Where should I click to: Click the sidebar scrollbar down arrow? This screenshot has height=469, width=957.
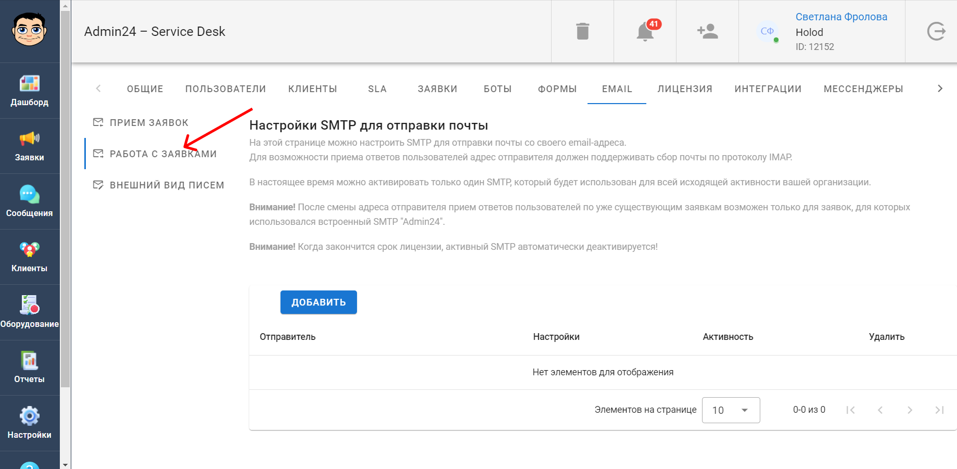(65, 464)
